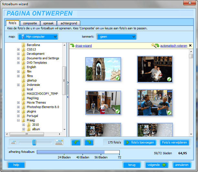This screenshot has height=172, width=198.
Task: Toggle checkmark on the men in blue shirts photo
Action: [169, 112]
